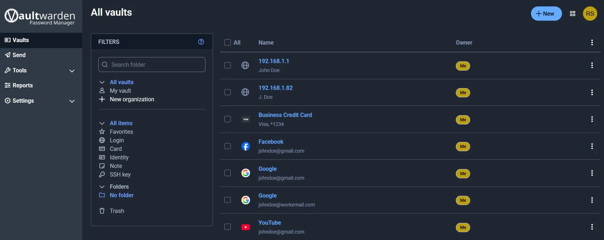Image resolution: width=604 pixels, height=240 pixels.
Task: Open the filters help question mark icon
Action: pos(201,42)
